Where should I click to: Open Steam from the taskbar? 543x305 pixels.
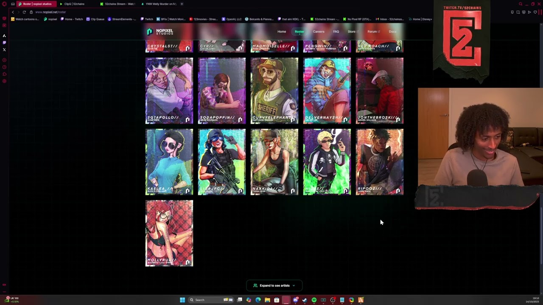coord(305,300)
